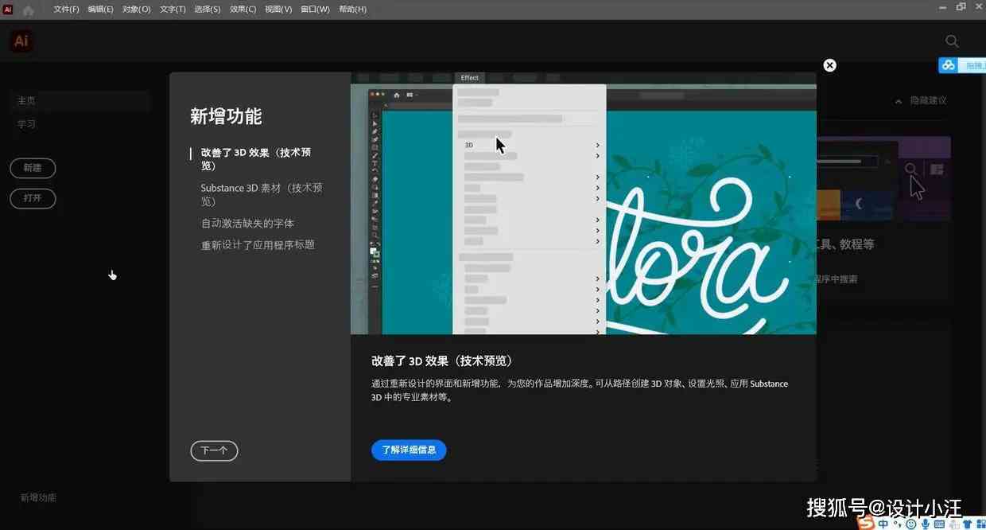Toggle Sogou Chinese 中 input mode
This screenshot has height=530, width=986.
click(x=884, y=524)
